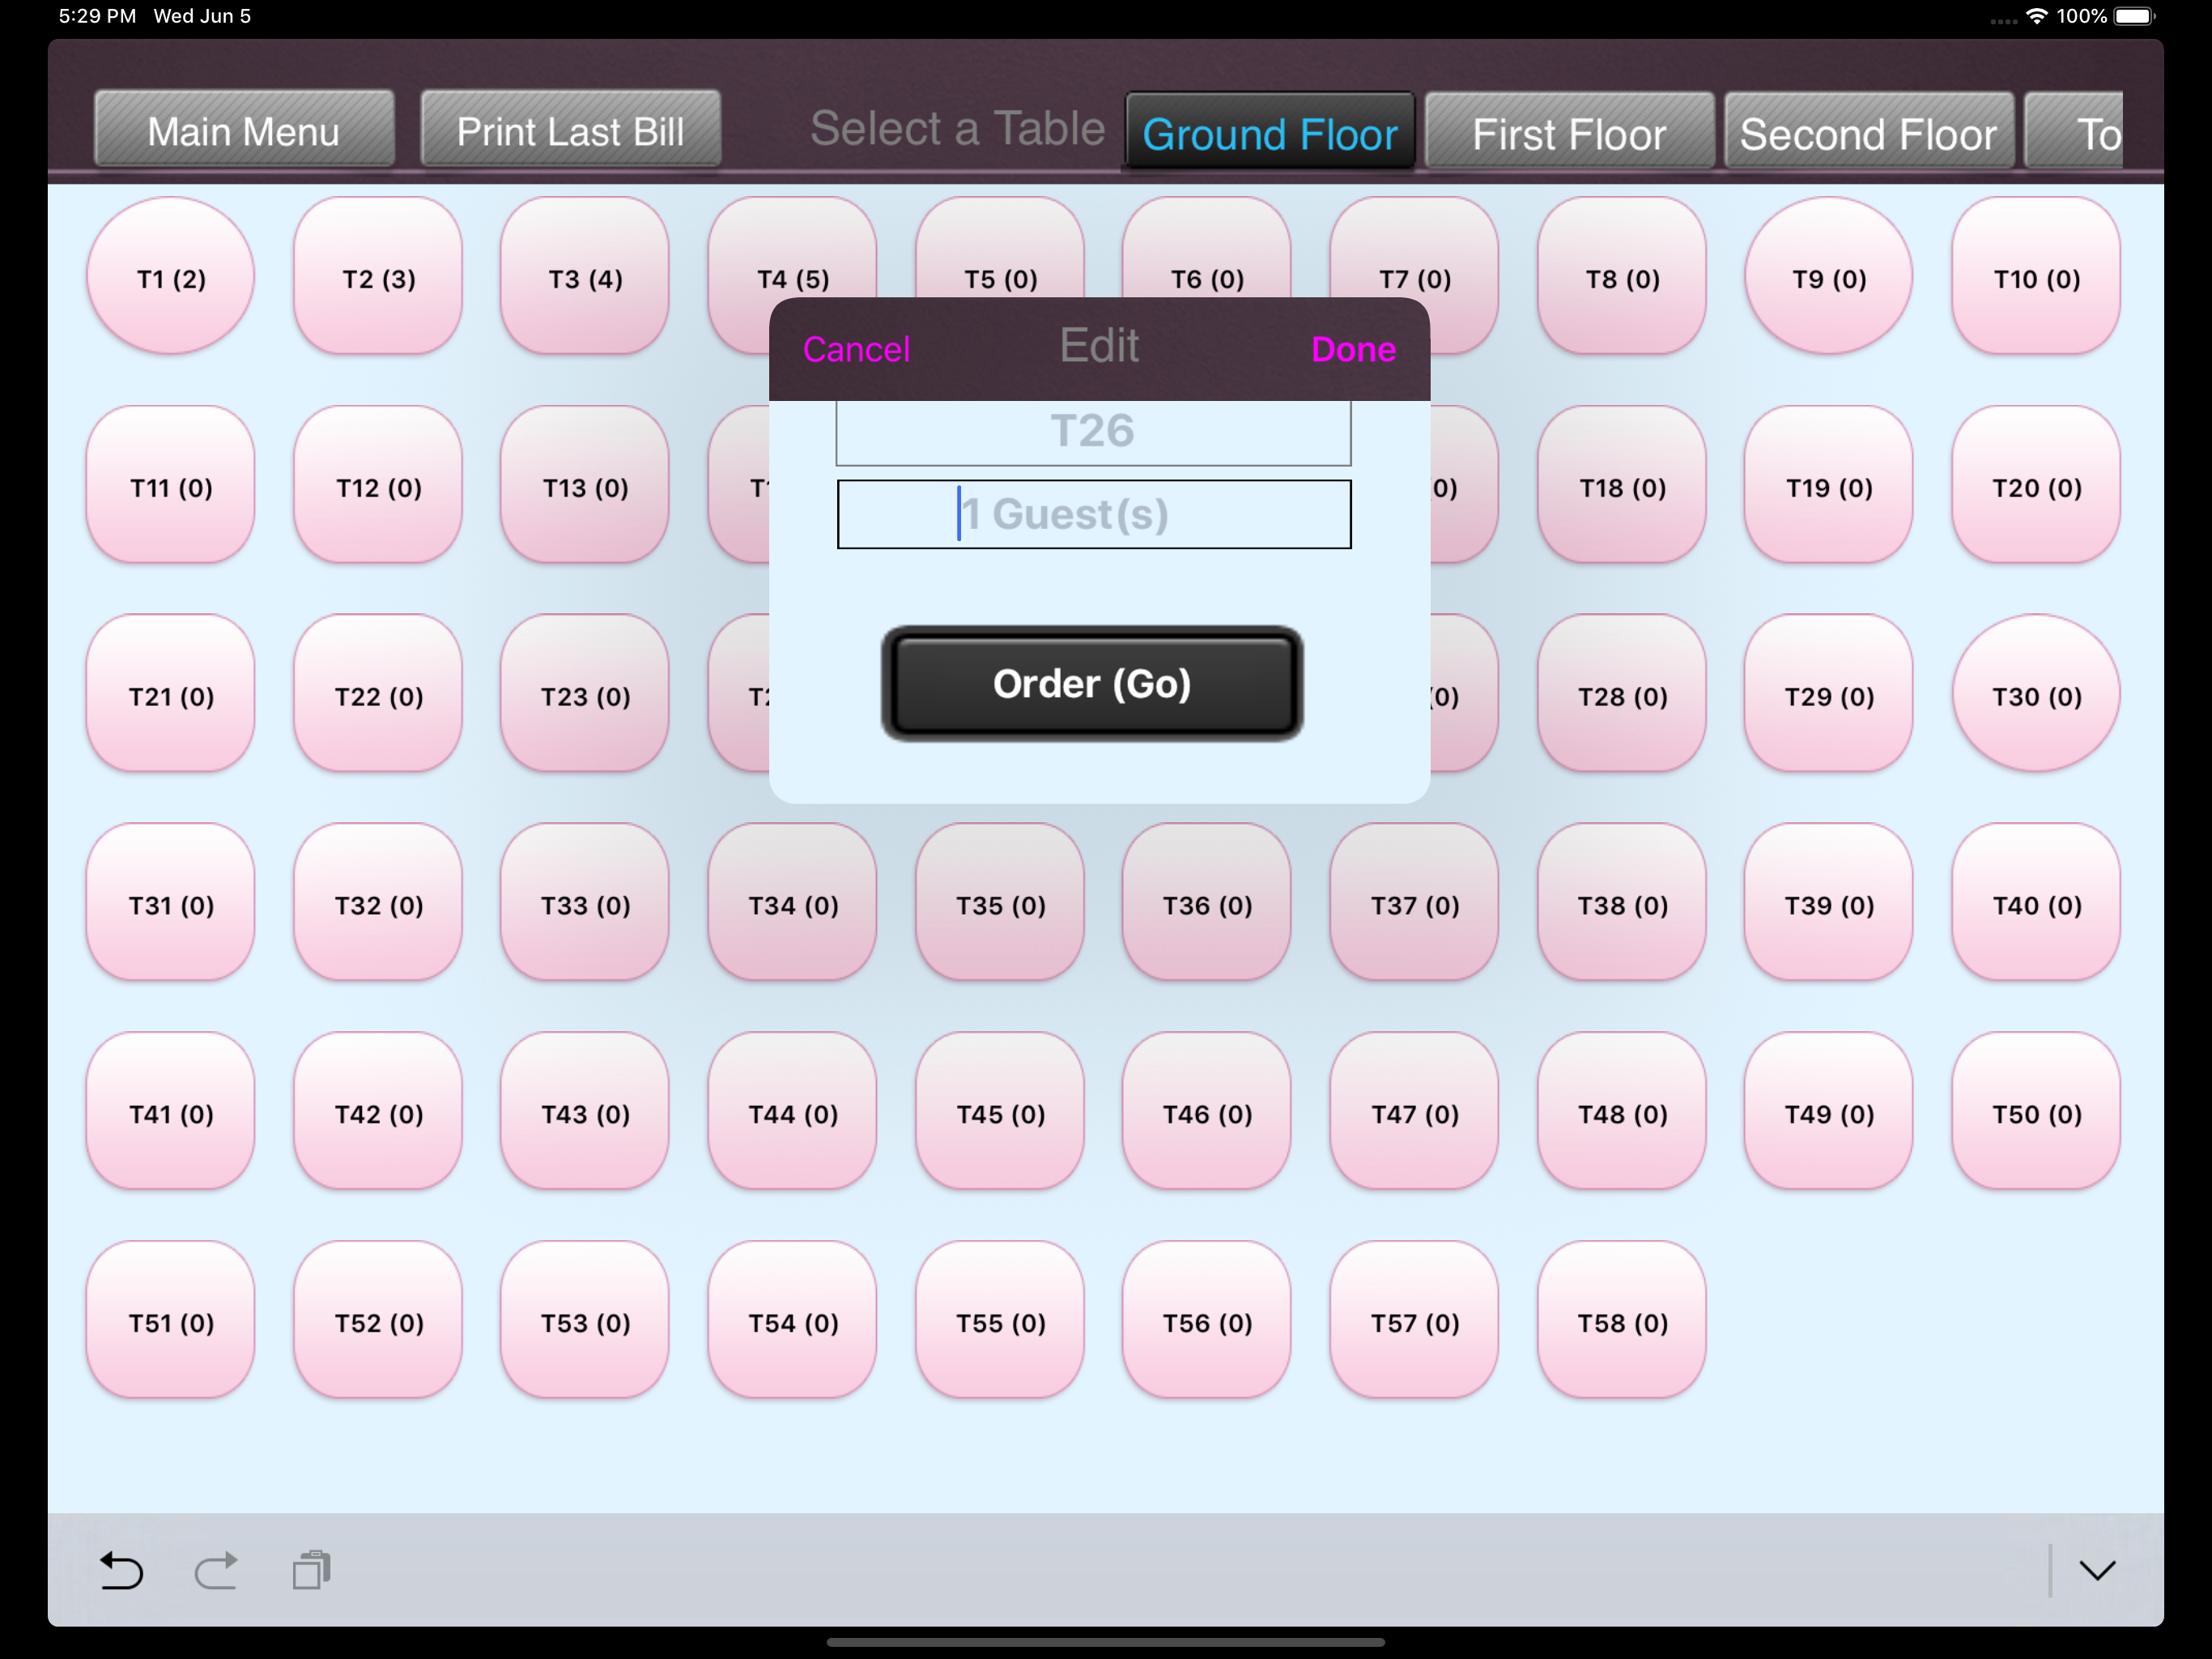
Task: Switch to First Floor tab
Action: [1568, 133]
